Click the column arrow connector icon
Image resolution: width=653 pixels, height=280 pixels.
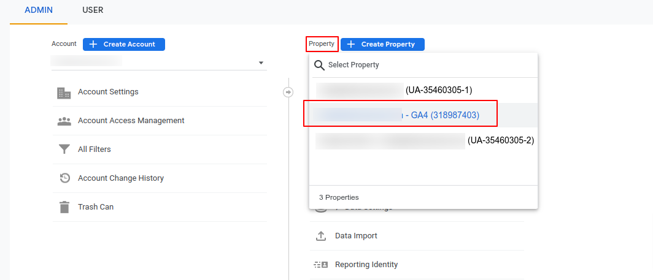click(288, 92)
